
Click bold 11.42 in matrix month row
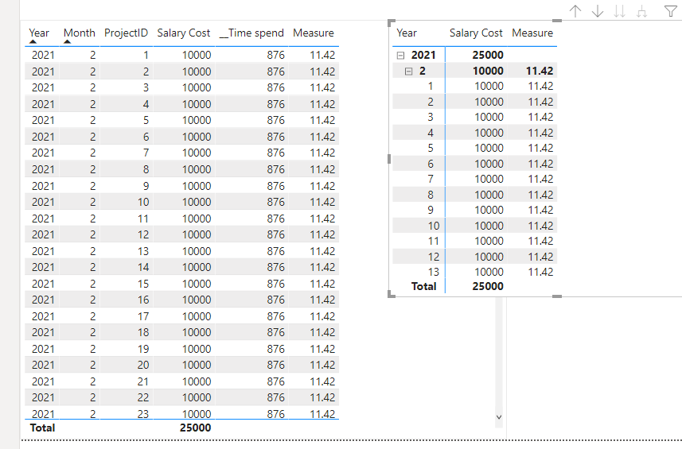point(540,72)
